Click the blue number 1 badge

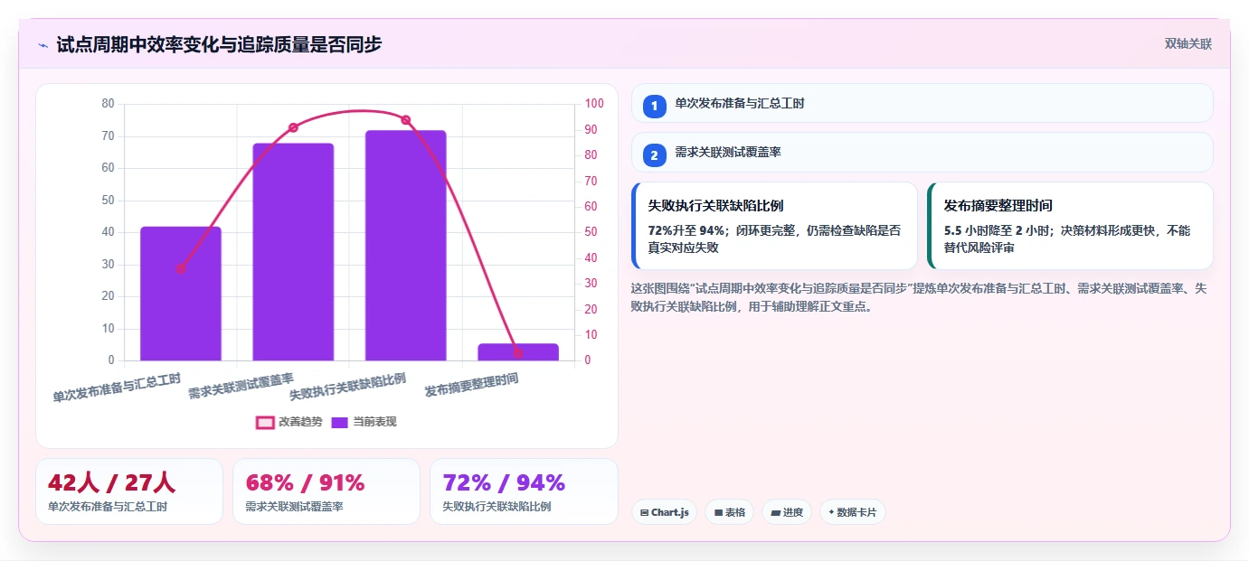coord(654,106)
